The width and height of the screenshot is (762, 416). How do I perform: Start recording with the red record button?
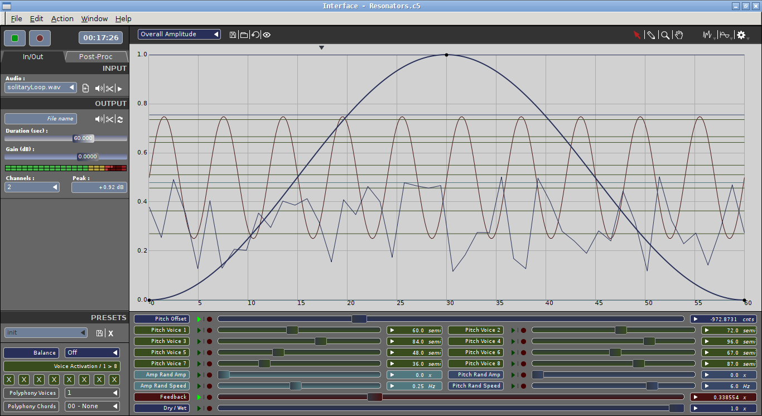tap(40, 38)
